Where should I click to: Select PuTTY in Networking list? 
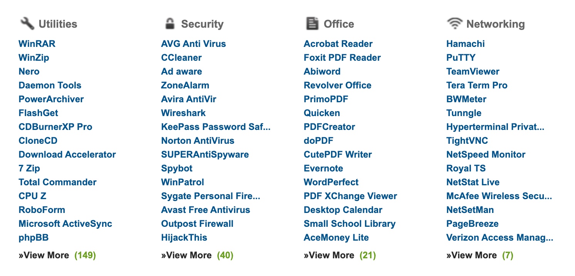461,58
